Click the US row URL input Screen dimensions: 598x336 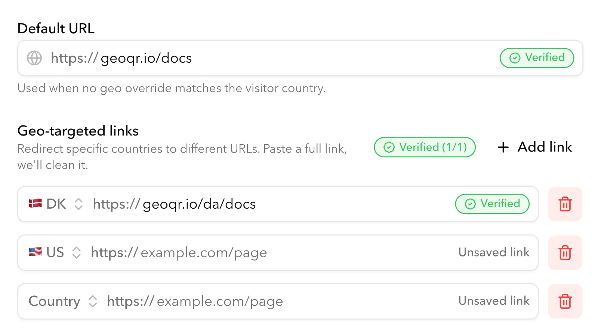(x=262, y=253)
